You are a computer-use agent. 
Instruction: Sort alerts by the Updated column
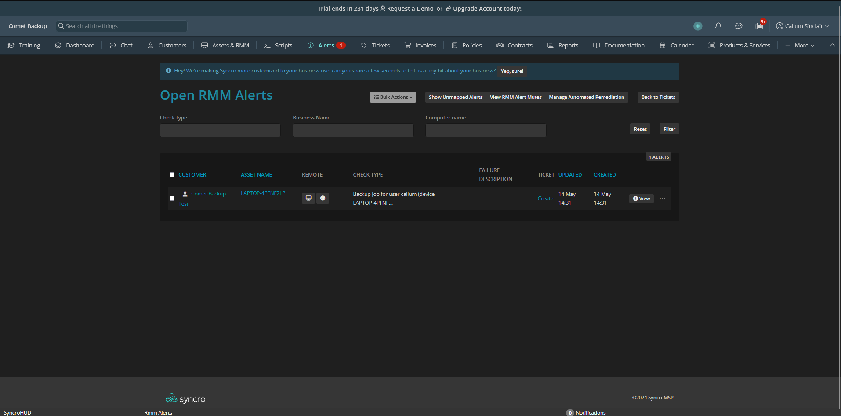click(x=570, y=175)
